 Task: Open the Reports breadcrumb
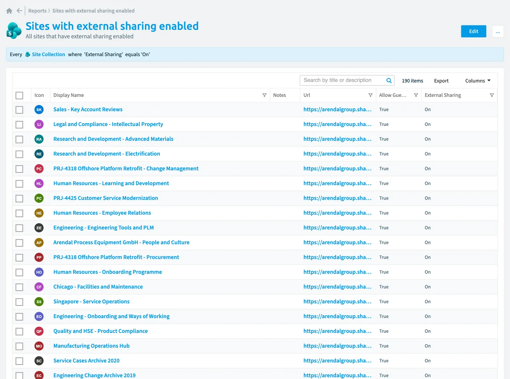(37, 11)
